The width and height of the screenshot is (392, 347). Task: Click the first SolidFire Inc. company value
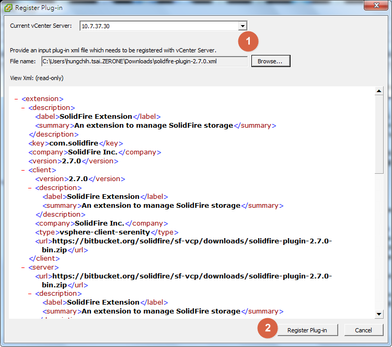93,152
